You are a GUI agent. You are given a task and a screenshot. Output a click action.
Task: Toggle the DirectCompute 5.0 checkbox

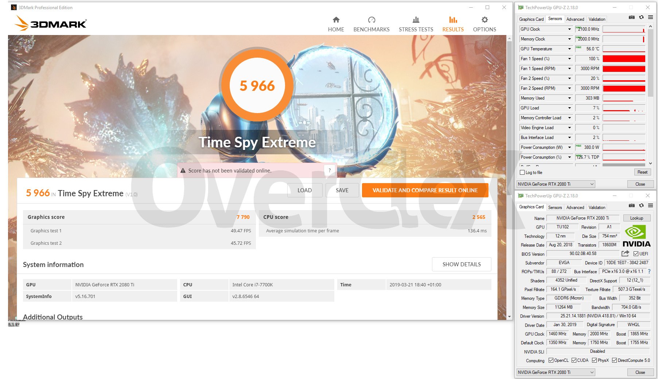[614, 360]
